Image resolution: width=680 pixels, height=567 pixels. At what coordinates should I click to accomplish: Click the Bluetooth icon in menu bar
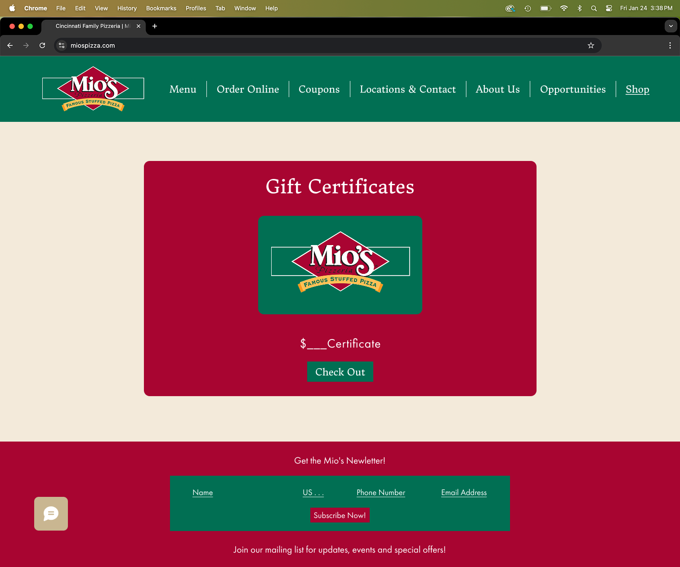580,8
